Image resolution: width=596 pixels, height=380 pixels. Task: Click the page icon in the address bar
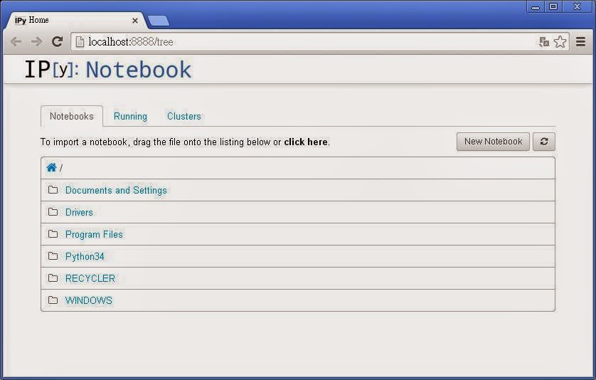[x=80, y=41]
